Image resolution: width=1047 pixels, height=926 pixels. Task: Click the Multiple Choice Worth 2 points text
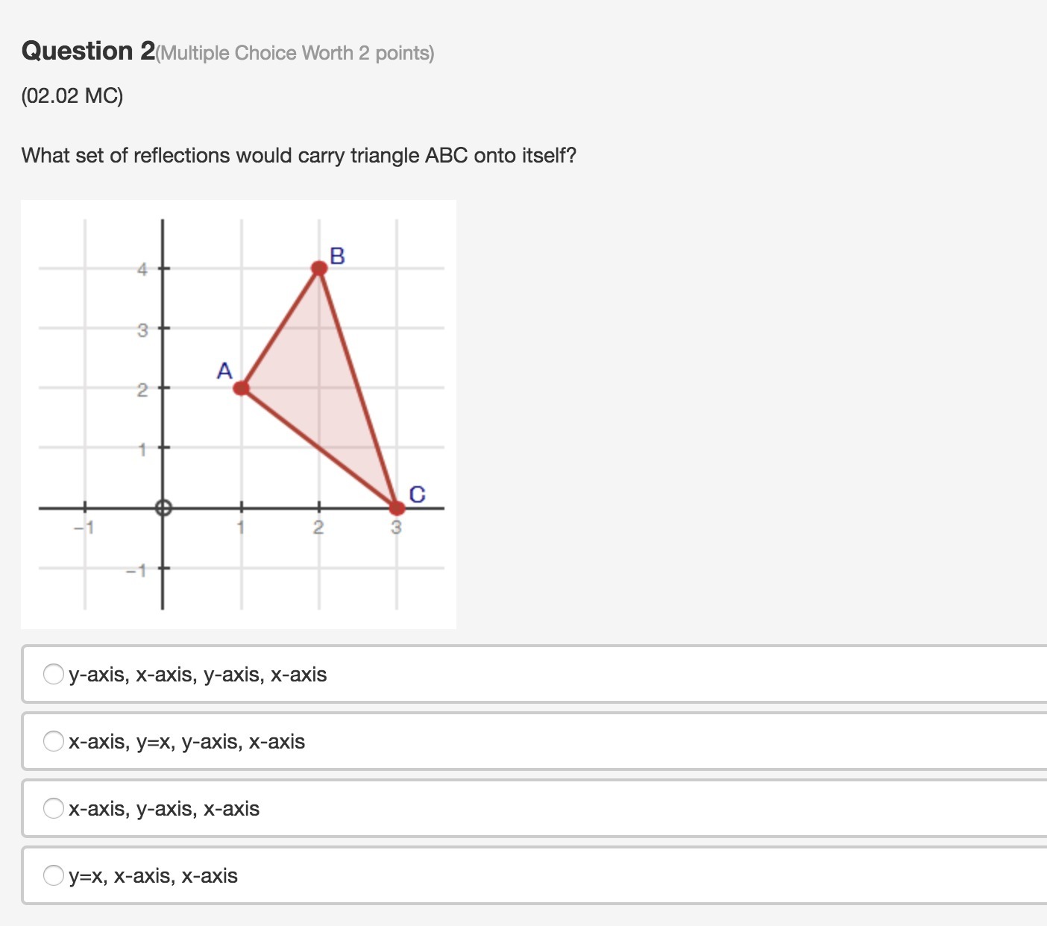point(295,53)
